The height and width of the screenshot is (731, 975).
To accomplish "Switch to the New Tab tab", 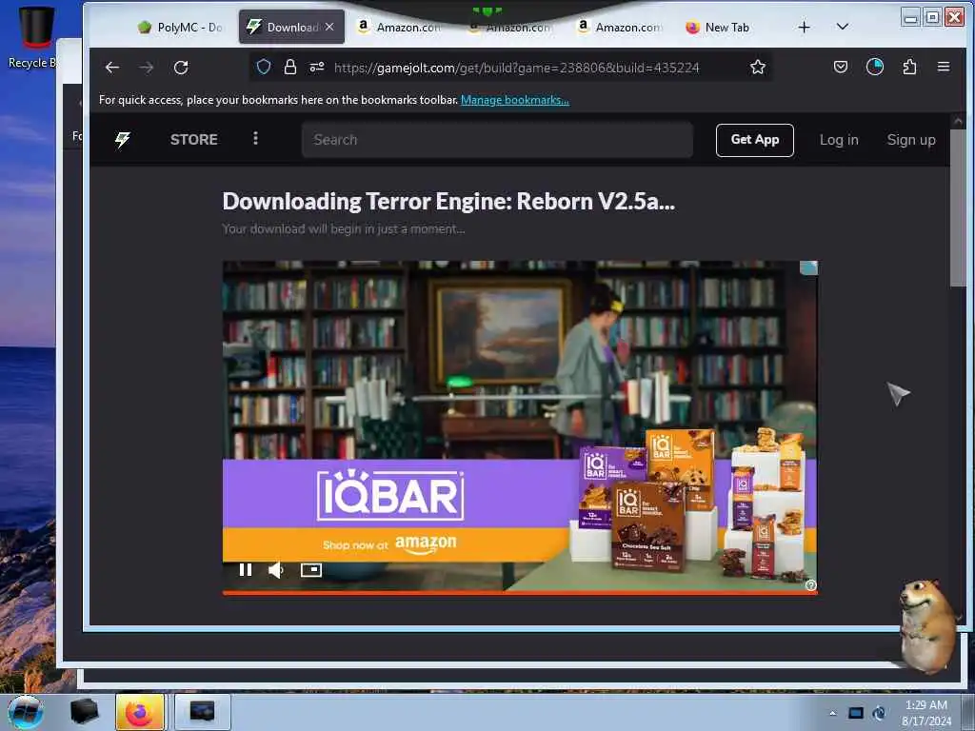I will (717, 28).
